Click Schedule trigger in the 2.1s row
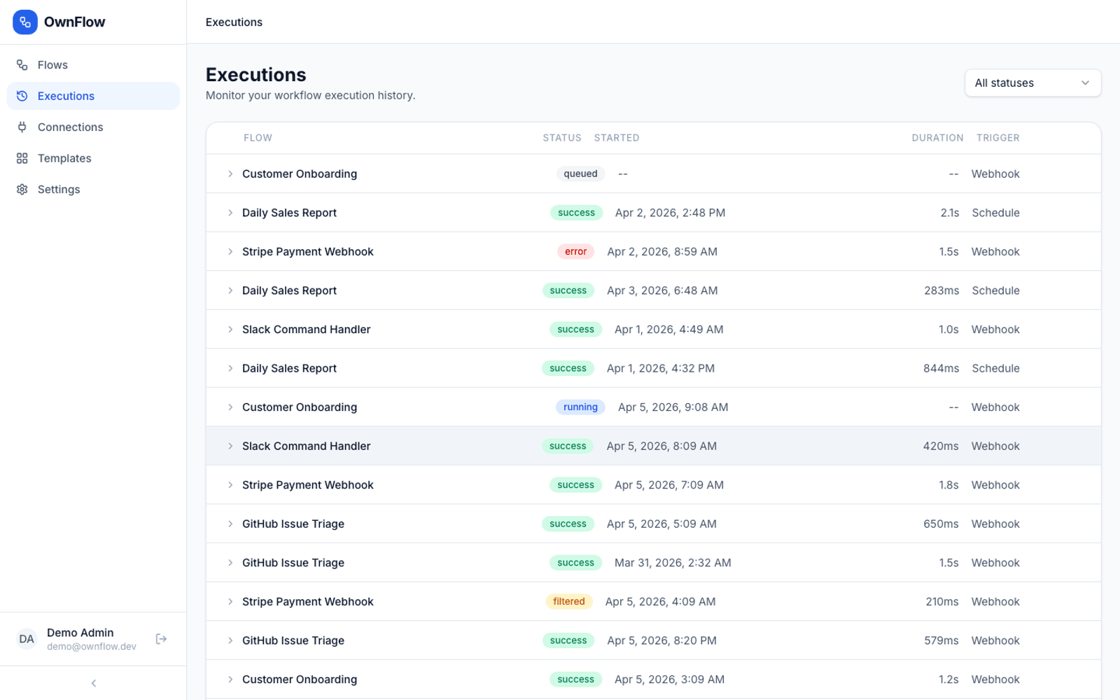 pyautogui.click(x=995, y=213)
